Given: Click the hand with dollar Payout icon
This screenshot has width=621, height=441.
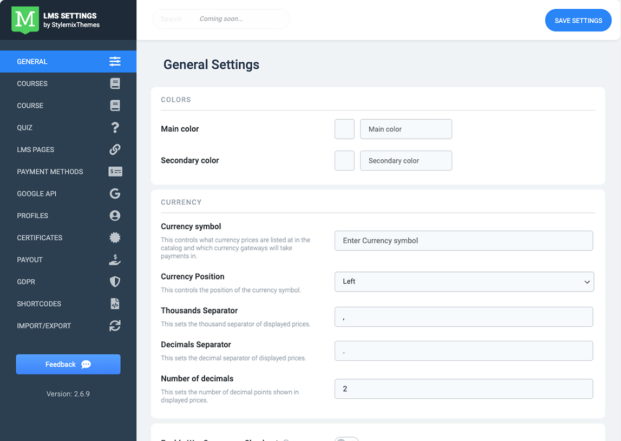Looking at the screenshot, I should (115, 260).
